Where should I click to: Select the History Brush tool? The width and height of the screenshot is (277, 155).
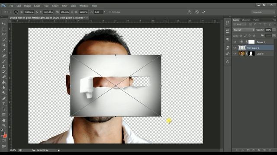(4, 72)
